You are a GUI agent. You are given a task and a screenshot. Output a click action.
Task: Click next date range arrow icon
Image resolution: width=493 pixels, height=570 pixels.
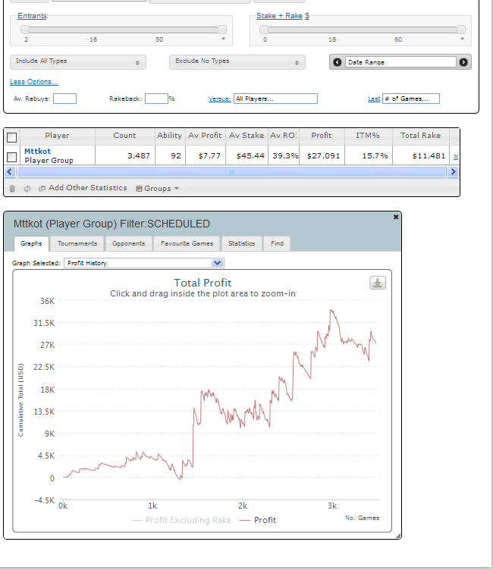[463, 62]
